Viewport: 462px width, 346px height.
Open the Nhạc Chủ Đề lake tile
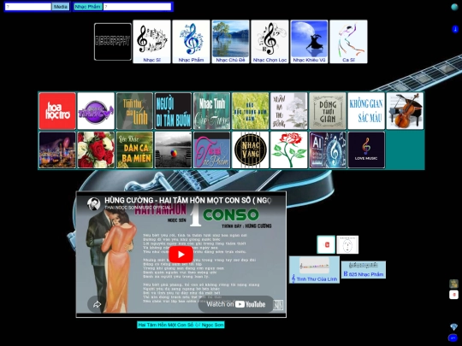coord(230,42)
